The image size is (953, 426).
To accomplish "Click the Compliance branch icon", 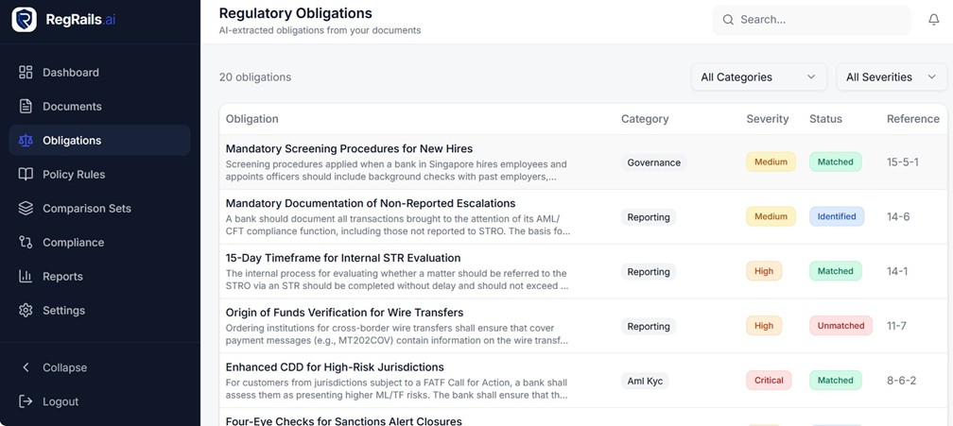I will tap(26, 242).
